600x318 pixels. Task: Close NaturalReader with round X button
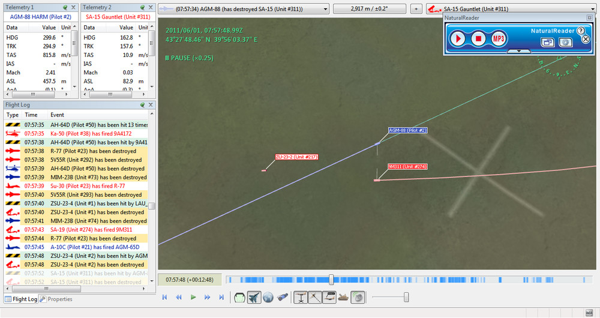coord(586,39)
